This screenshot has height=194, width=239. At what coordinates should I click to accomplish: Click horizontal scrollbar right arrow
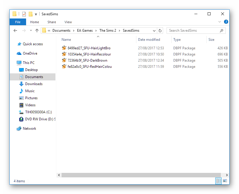pos(227,175)
